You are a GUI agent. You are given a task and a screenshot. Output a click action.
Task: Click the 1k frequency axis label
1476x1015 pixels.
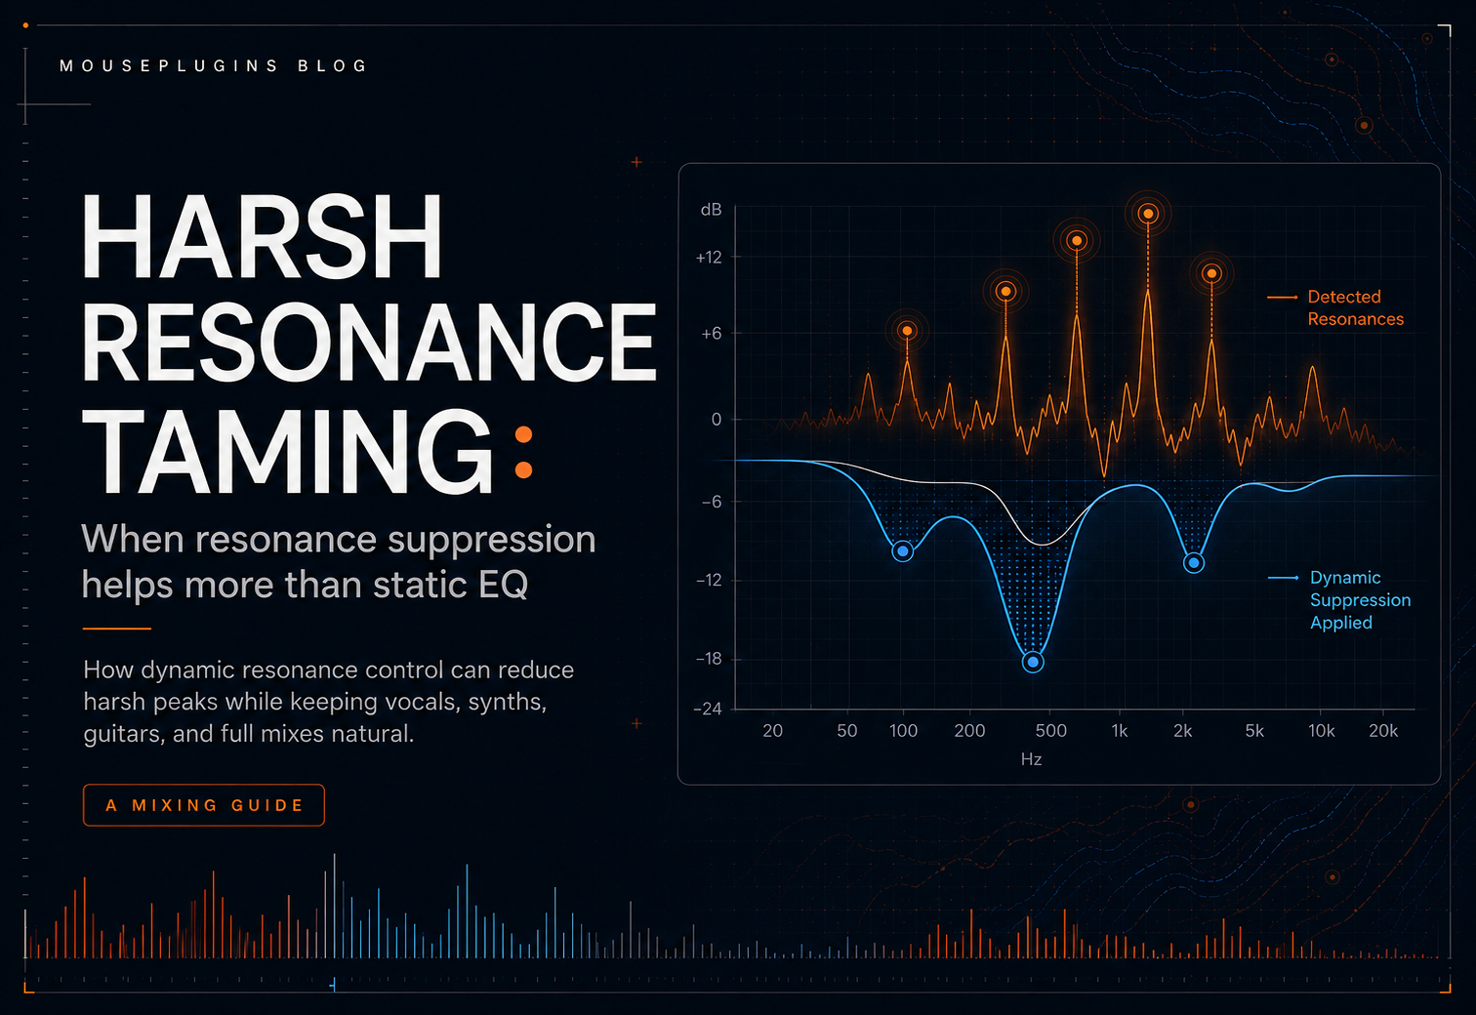tap(1120, 731)
